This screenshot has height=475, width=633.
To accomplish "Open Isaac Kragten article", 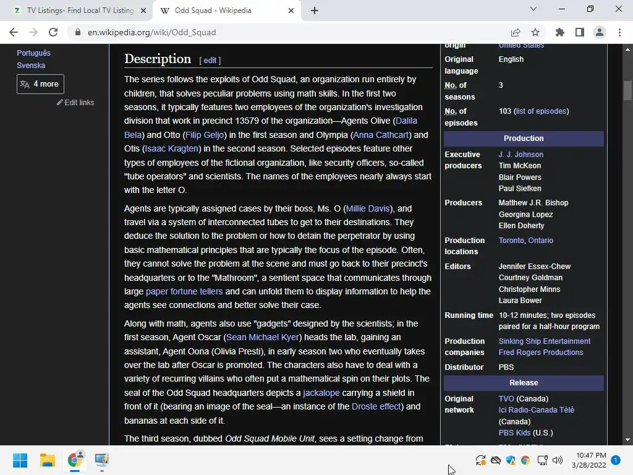I will click(172, 148).
